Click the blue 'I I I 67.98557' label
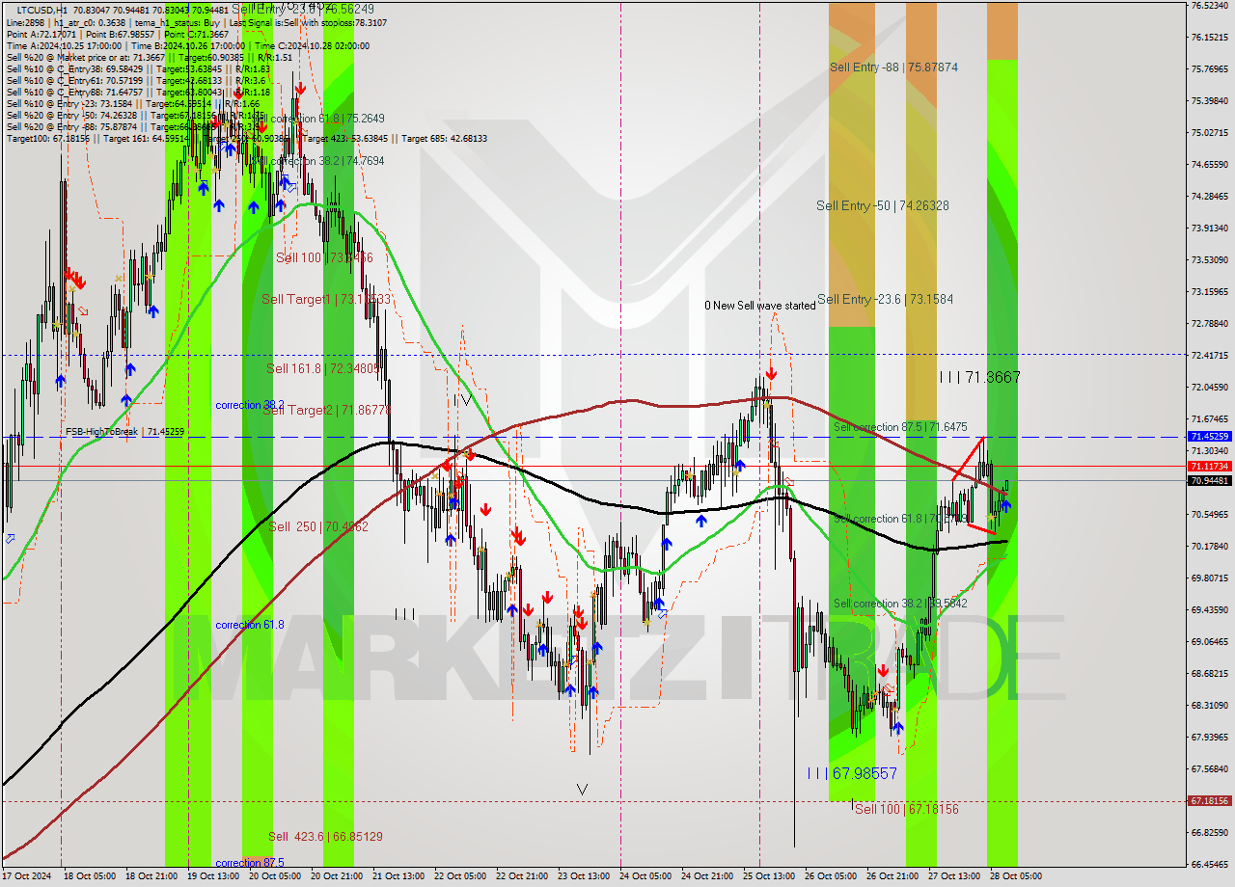This screenshot has height=887, width=1235. point(852,773)
